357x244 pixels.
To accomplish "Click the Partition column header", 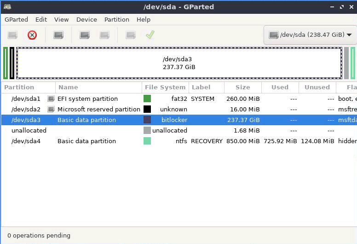I will click(x=28, y=87).
